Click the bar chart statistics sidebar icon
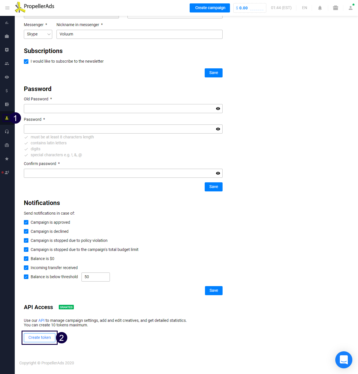Screen dimensions: 358x374 click(7, 23)
